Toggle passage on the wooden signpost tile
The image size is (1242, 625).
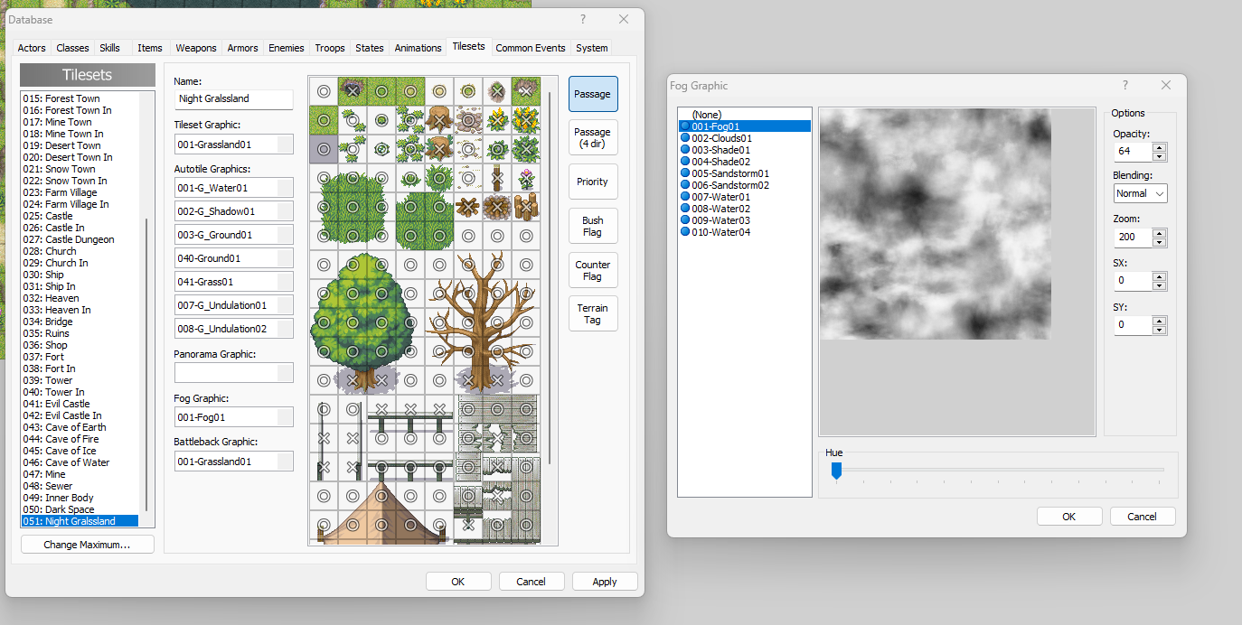(x=496, y=178)
